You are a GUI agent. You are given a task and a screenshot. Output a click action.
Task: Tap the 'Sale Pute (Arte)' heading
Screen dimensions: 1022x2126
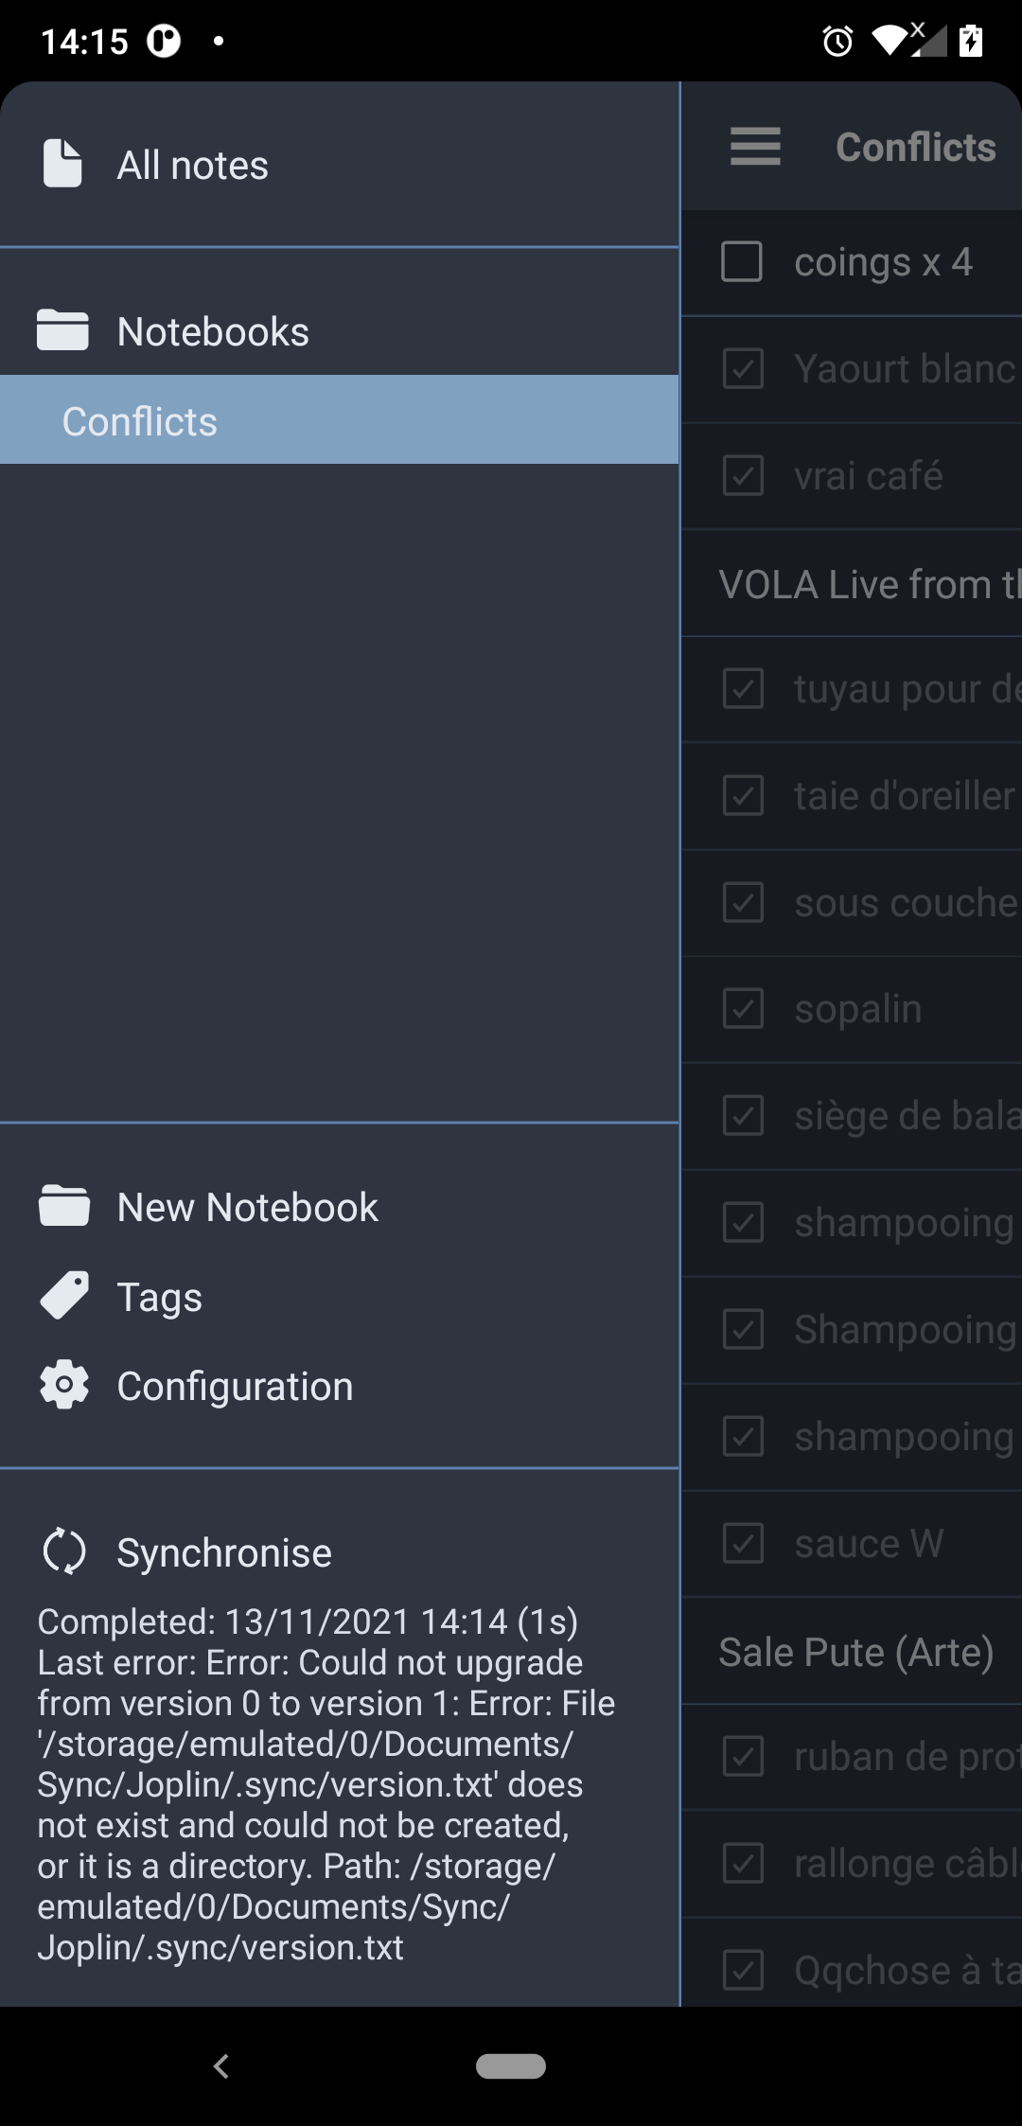point(855,1651)
